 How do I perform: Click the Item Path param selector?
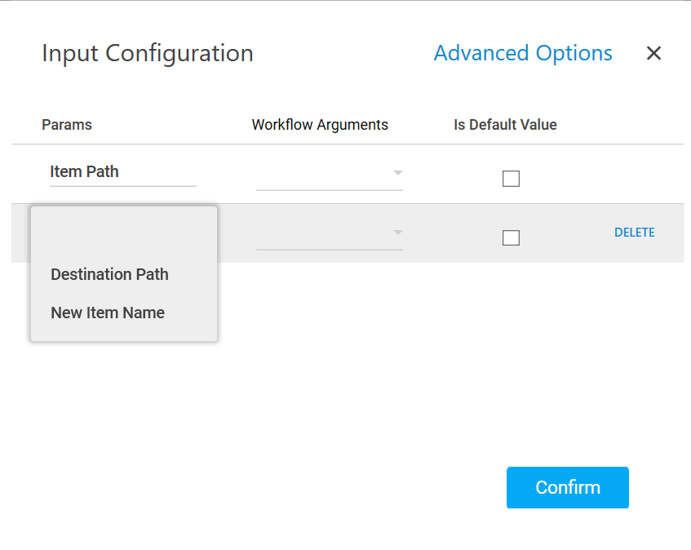pyautogui.click(x=122, y=172)
